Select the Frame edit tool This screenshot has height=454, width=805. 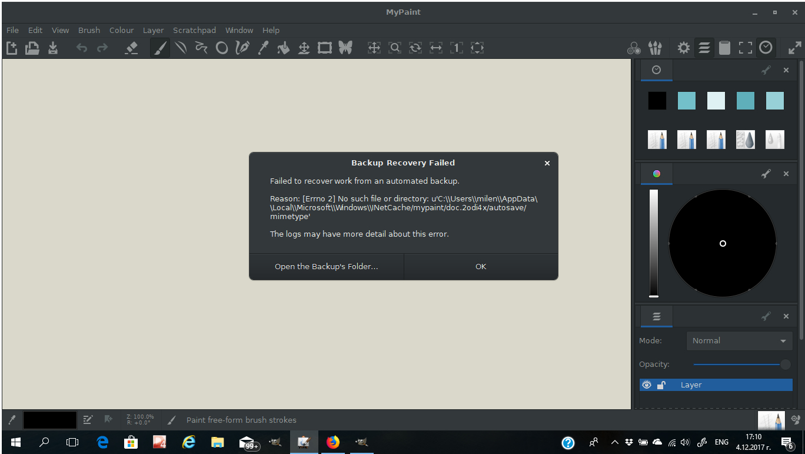[x=324, y=48]
